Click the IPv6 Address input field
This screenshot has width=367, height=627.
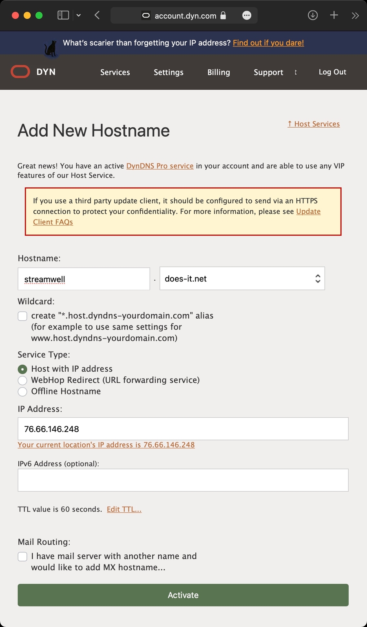click(183, 480)
